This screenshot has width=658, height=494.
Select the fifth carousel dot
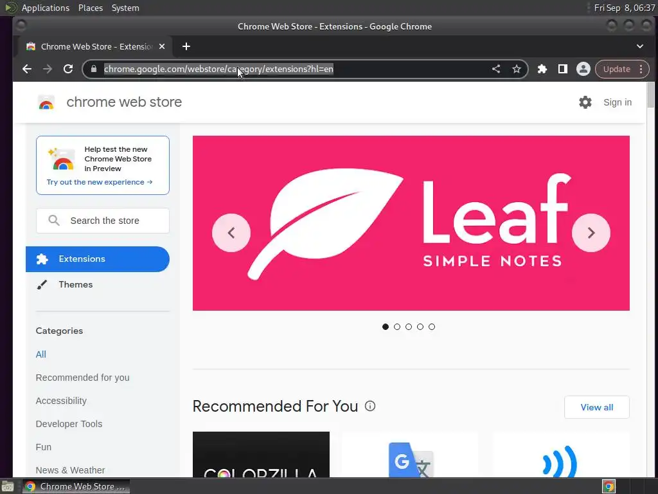point(432,327)
